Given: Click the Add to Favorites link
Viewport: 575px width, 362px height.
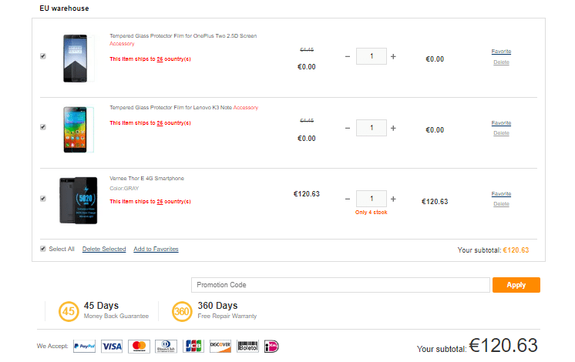Looking at the screenshot, I should (156, 250).
